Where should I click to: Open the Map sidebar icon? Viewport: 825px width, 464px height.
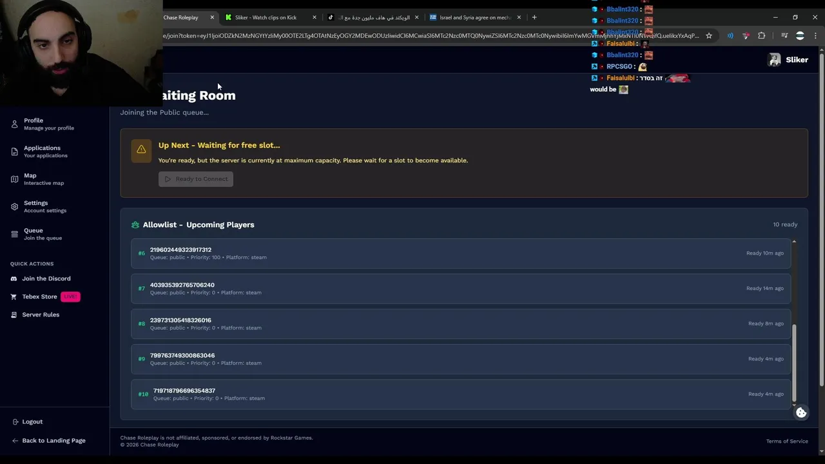point(14,179)
